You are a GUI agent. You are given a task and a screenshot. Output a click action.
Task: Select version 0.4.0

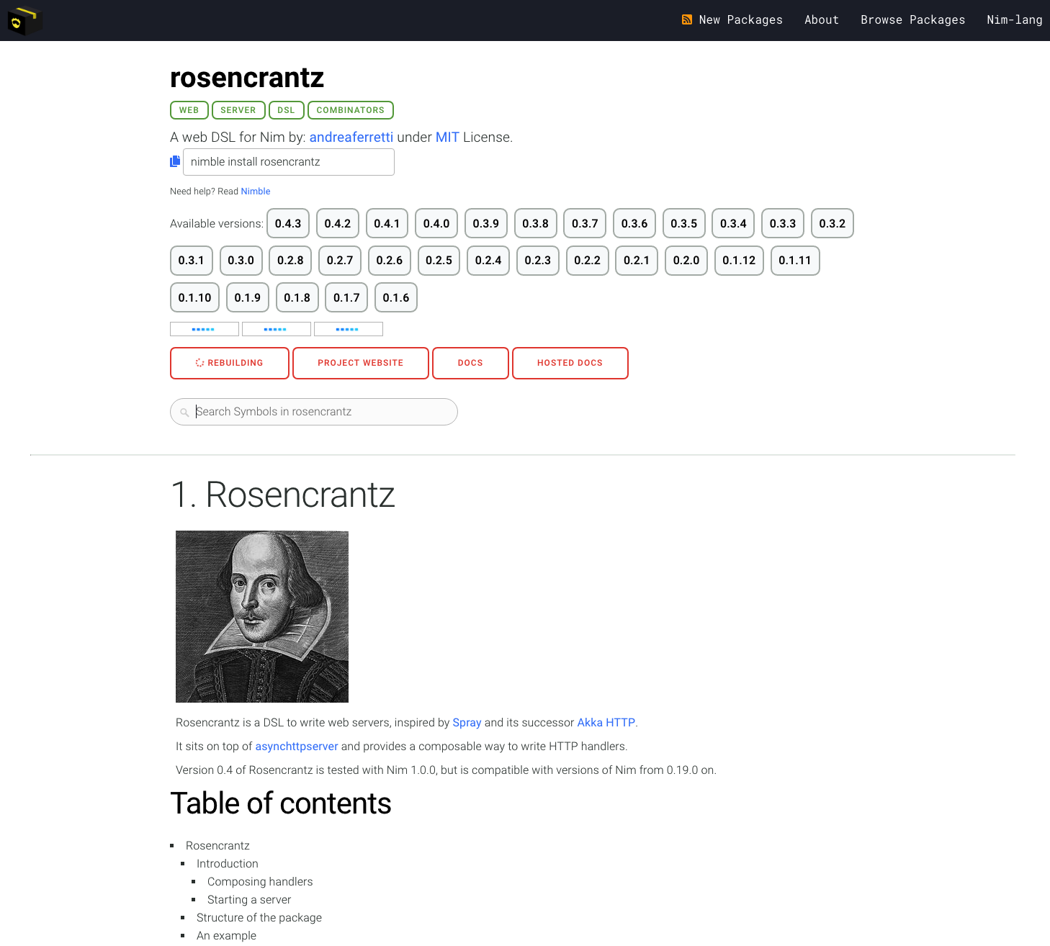[436, 223]
